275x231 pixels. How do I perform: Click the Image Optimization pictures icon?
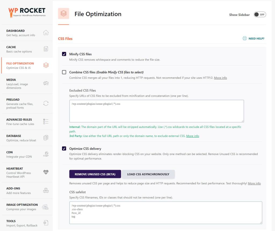[x=45, y=207]
